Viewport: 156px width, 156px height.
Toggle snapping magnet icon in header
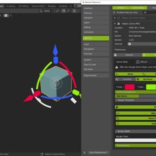pos(64,11)
